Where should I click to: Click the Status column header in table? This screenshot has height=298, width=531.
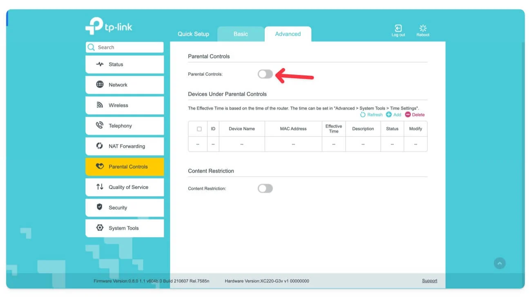[392, 129]
